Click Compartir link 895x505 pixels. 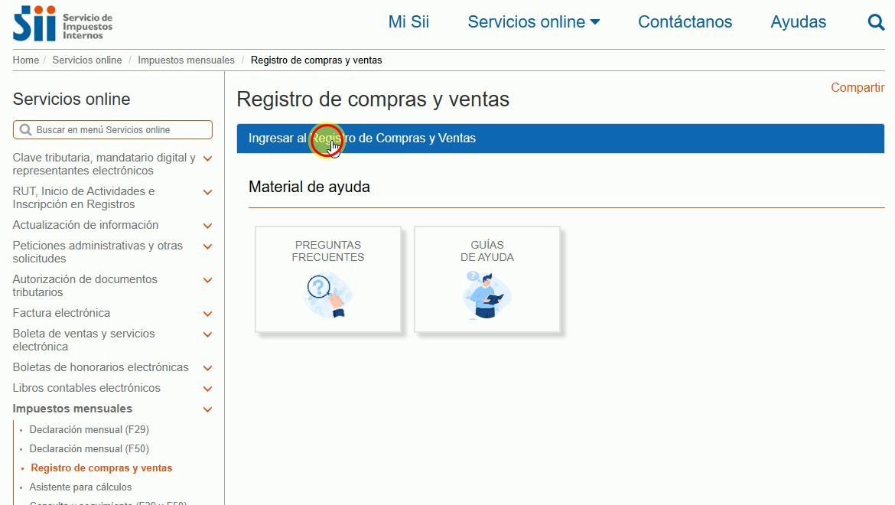(x=858, y=87)
